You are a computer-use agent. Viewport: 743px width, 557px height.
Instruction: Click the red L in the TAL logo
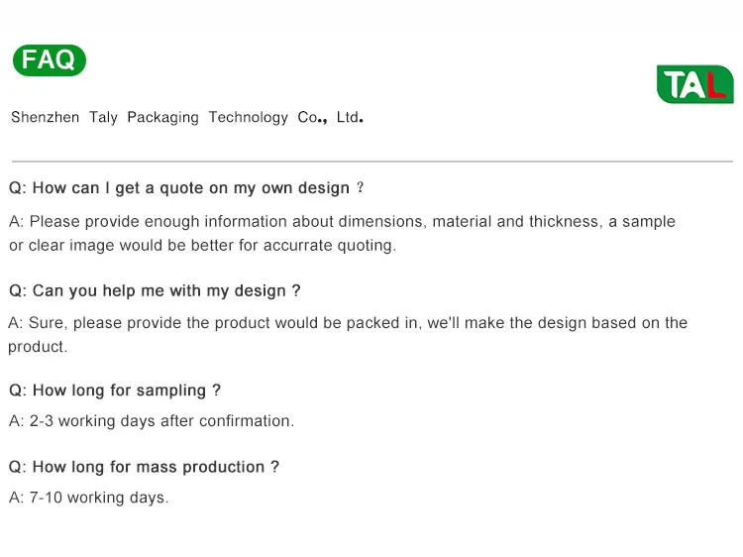pyautogui.click(x=717, y=85)
